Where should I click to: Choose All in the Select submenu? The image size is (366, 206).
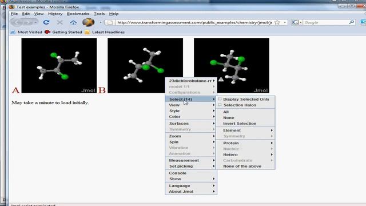pos(245,112)
